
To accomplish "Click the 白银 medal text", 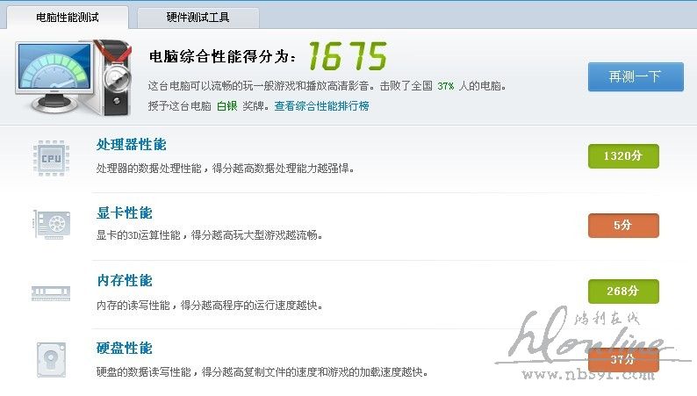I will click(226, 106).
